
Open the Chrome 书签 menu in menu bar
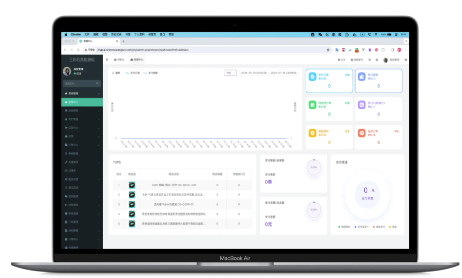[x=128, y=34]
